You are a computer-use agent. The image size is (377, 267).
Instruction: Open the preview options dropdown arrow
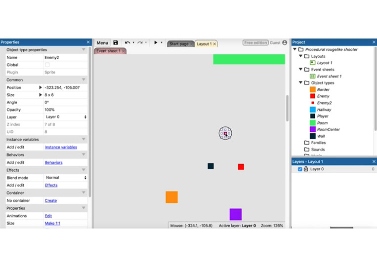pos(162,43)
